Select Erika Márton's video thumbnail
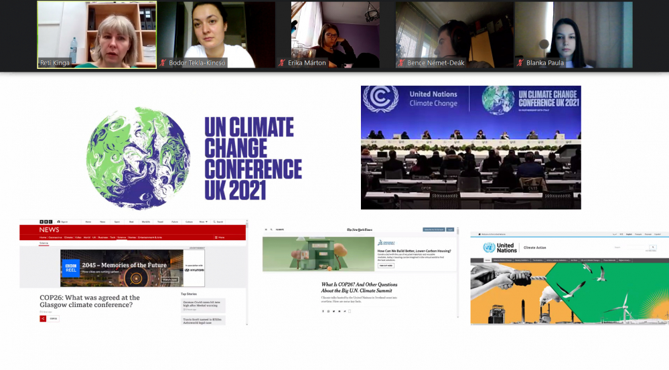Screen dimensions: 669x370 point(336,35)
